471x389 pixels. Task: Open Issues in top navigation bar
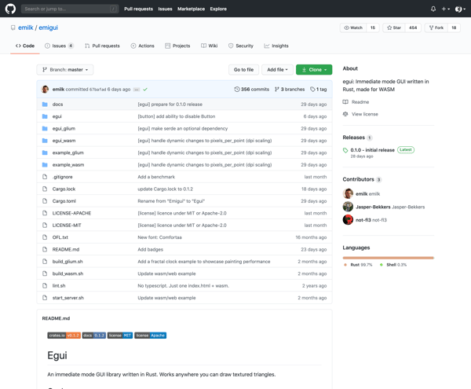pos(165,9)
